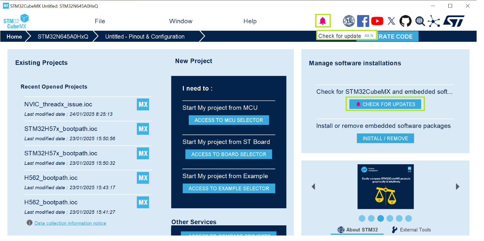
Task: Open recent project NVIC_threadx_issue.ioc
Action: click(58, 104)
